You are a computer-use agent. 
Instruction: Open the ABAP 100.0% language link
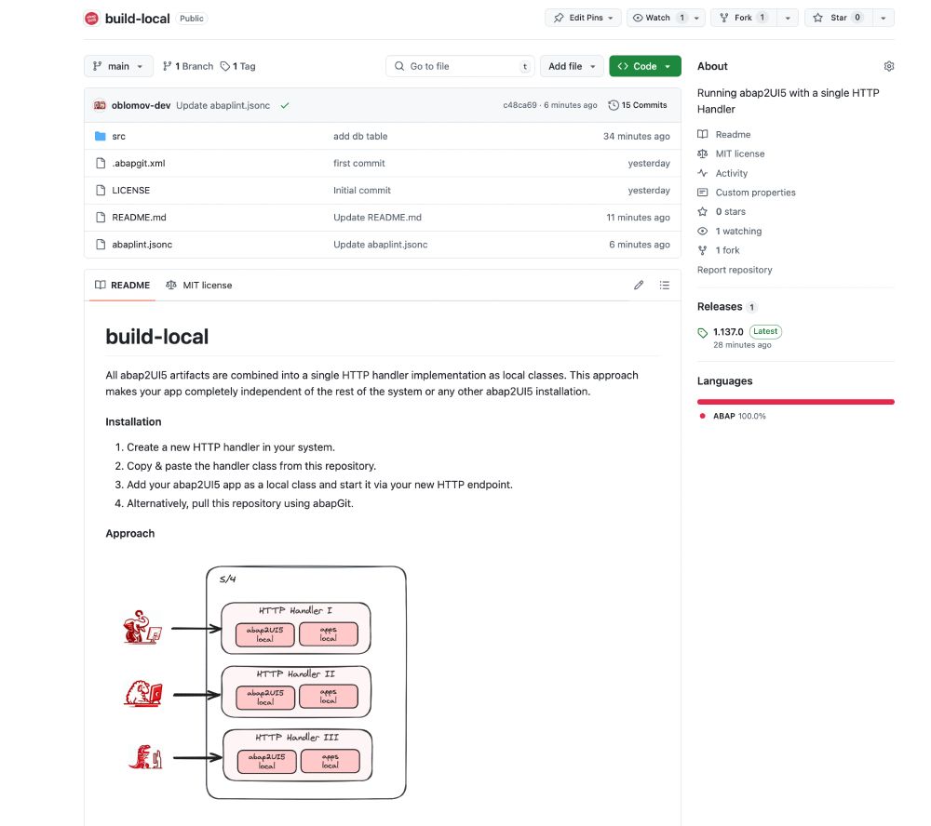tap(739, 416)
